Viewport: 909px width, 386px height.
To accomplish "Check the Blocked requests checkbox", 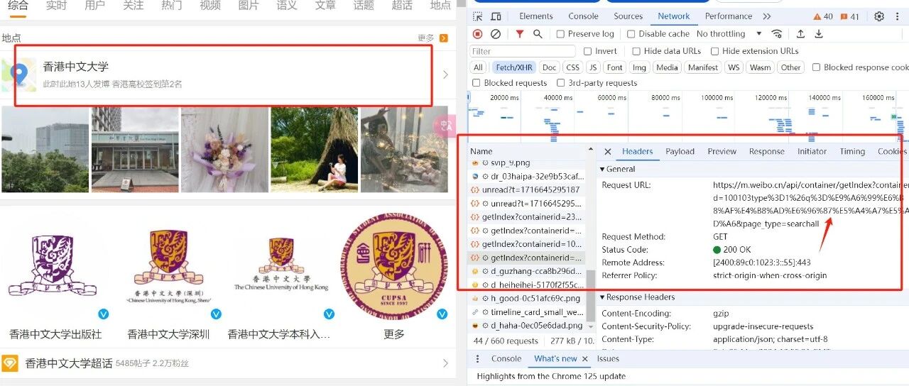I will point(477,83).
